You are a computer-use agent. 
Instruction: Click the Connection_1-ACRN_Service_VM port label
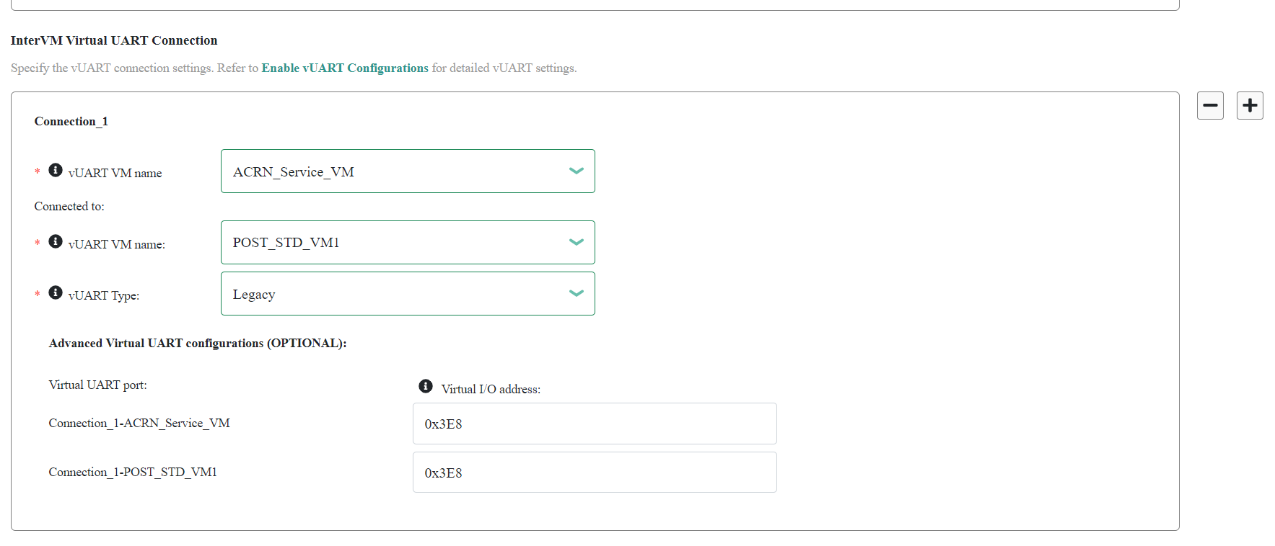point(139,423)
